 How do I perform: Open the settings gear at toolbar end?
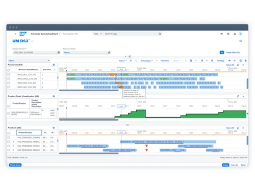pos(245,61)
